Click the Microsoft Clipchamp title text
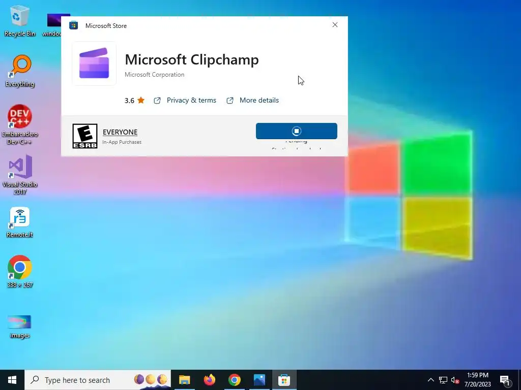This screenshot has width=521, height=390. [192, 60]
